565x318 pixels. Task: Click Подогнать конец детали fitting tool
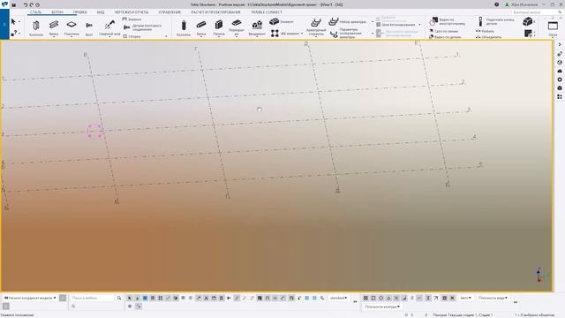pyautogui.click(x=496, y=21)
